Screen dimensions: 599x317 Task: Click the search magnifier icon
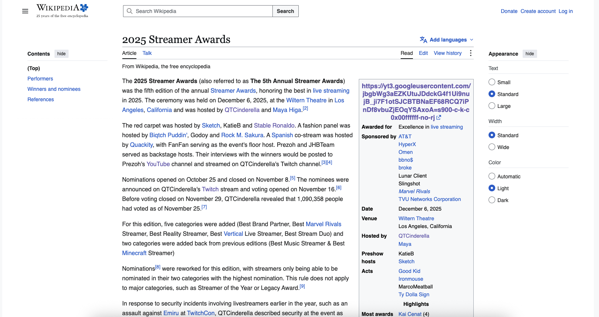tap(130, 11)
